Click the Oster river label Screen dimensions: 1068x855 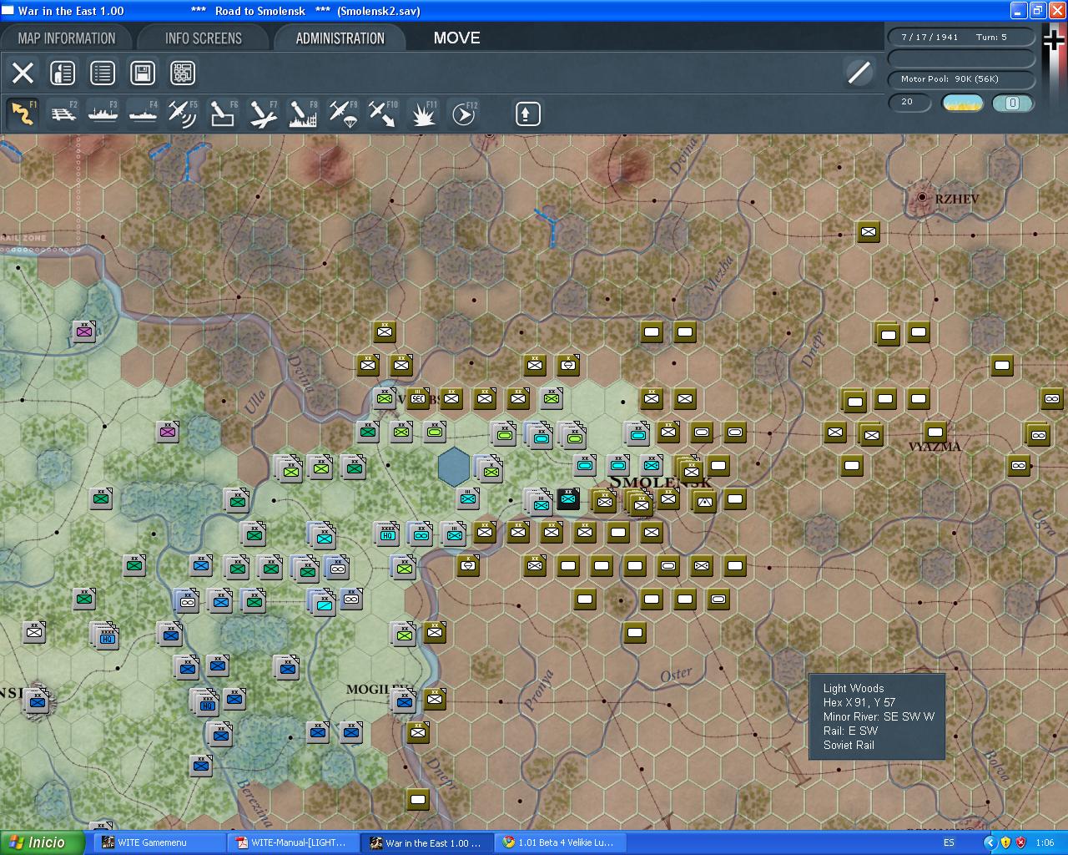(x=676, y=675)
